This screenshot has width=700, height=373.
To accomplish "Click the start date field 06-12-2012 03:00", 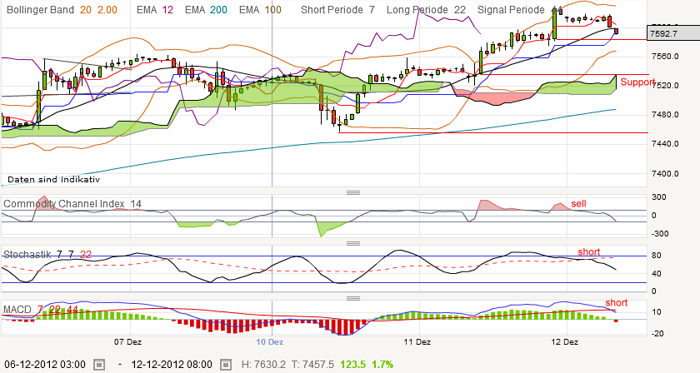I will (45, 365).
